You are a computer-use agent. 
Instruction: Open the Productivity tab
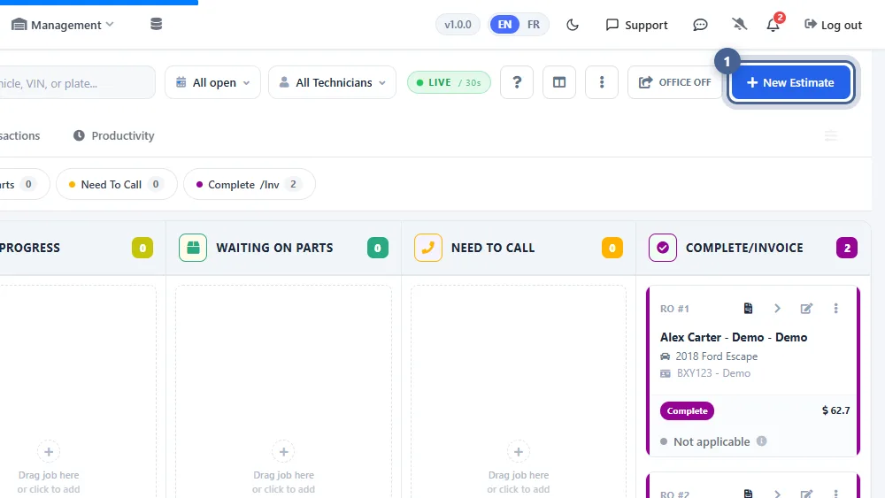point(113,135)
